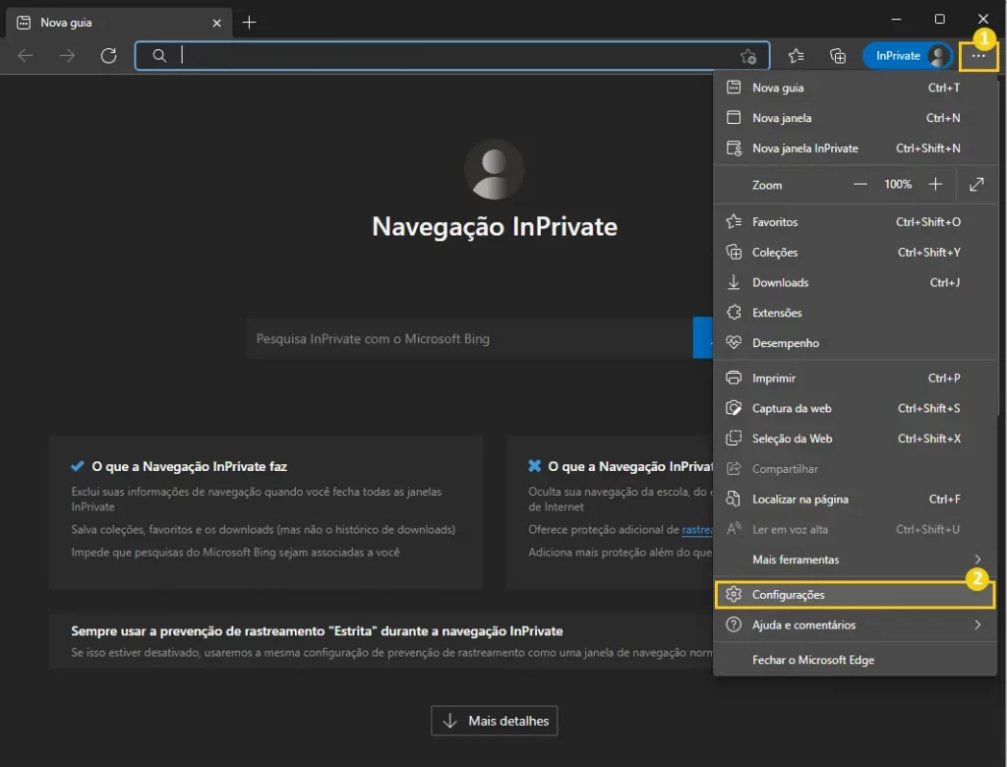Decrease zoom with the minus button
The image size is (1007, 767).
(859, 184)
